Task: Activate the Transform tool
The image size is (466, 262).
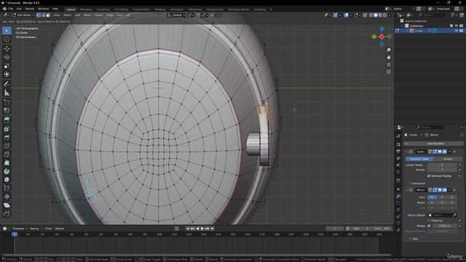Action: (x=7, y=74)
